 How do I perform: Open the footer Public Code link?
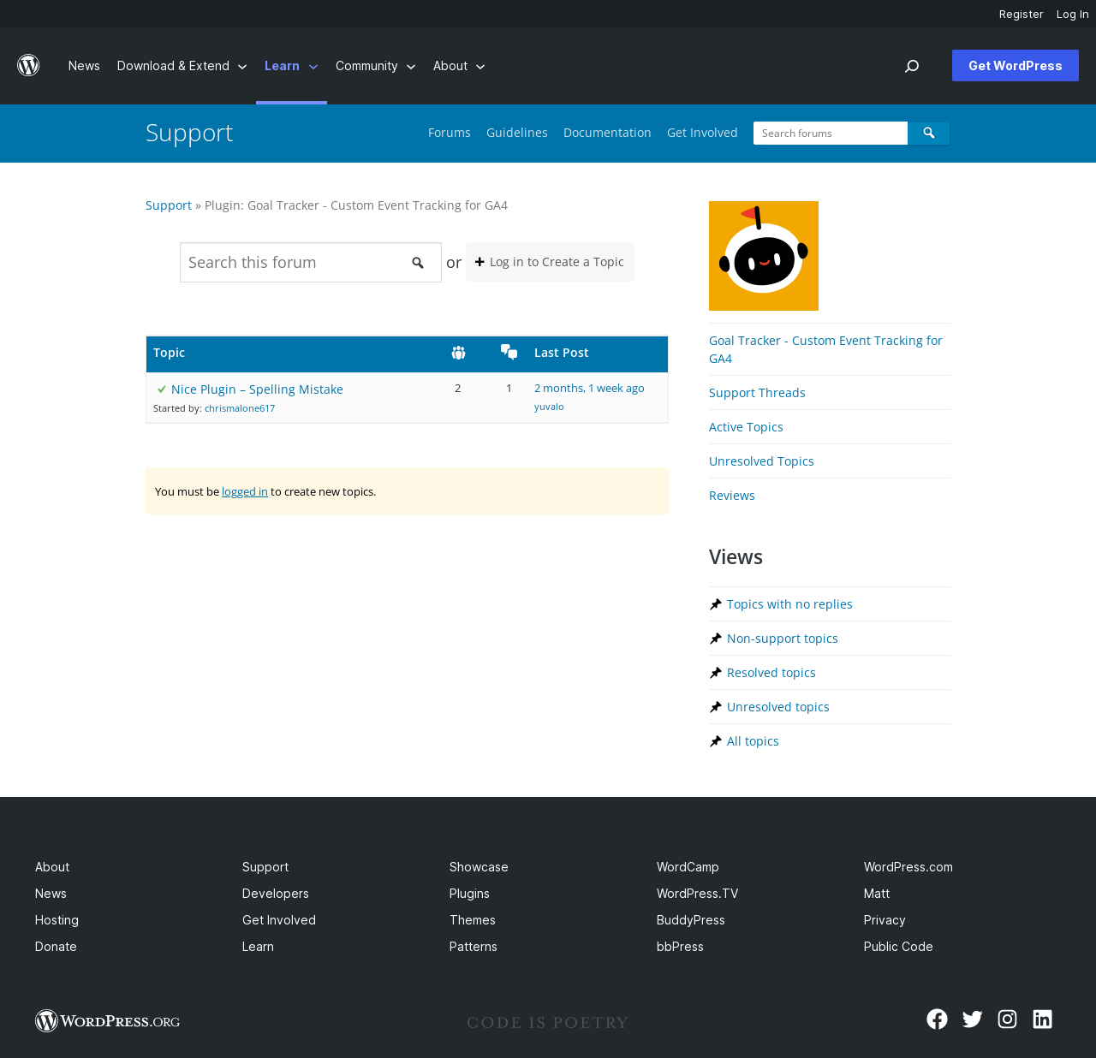click(x=898, y=947)
